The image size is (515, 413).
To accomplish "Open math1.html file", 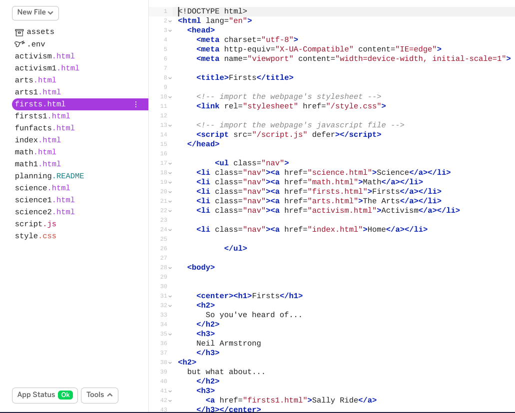I will (38, 164).
